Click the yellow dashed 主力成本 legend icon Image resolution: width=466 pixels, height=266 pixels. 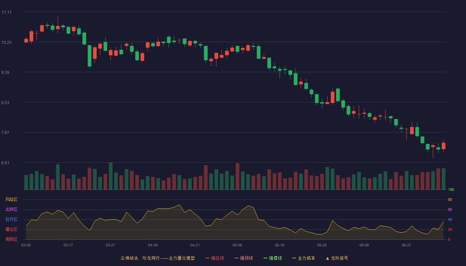(294, 258)
